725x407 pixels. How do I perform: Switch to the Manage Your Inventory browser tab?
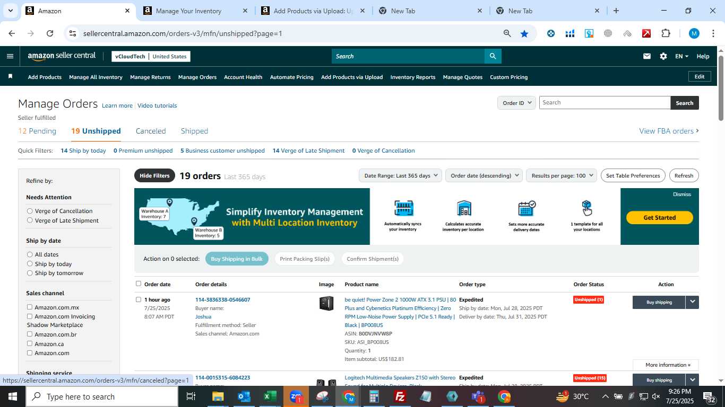[195, 11]
